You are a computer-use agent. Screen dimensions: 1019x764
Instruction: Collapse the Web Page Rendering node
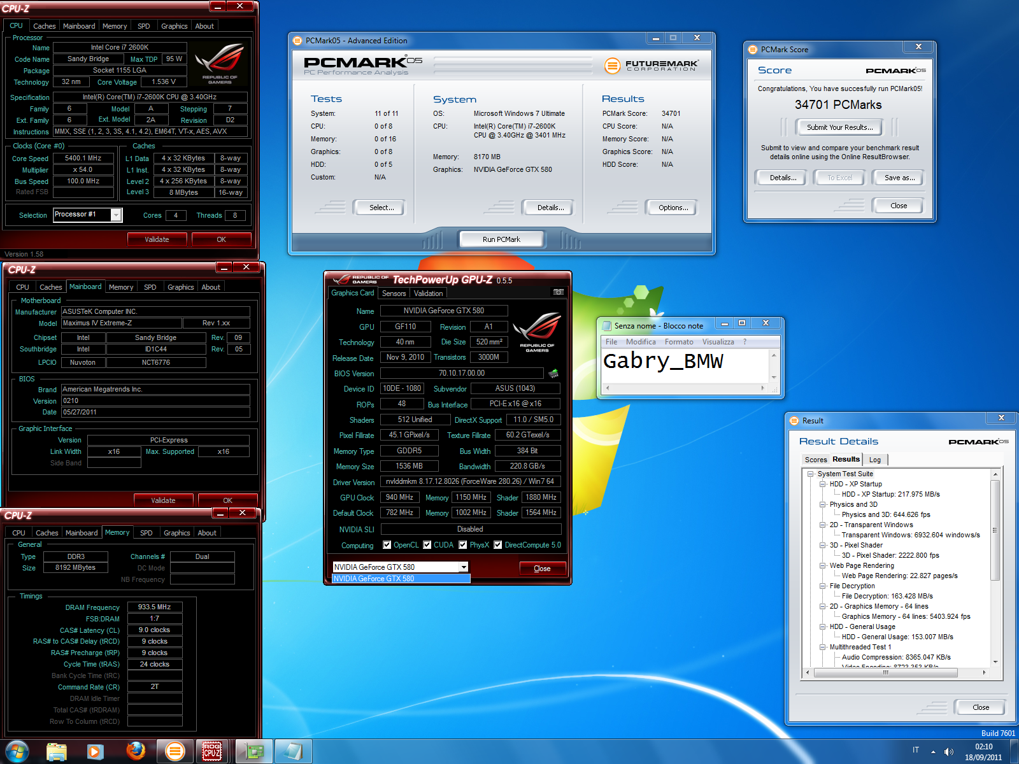tap(823, 565)
